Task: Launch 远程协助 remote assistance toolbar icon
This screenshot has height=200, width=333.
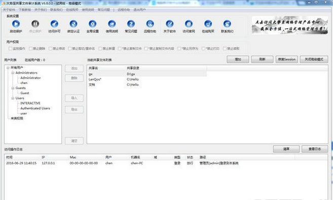Action: coord(150,24)
